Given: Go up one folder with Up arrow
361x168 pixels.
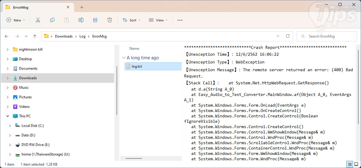Looking at the screenshot, I should click(35, 36).
